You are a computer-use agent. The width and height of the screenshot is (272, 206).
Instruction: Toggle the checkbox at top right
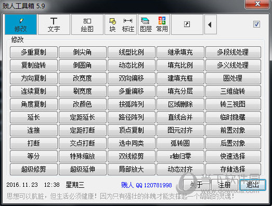(x=256, y=24)
